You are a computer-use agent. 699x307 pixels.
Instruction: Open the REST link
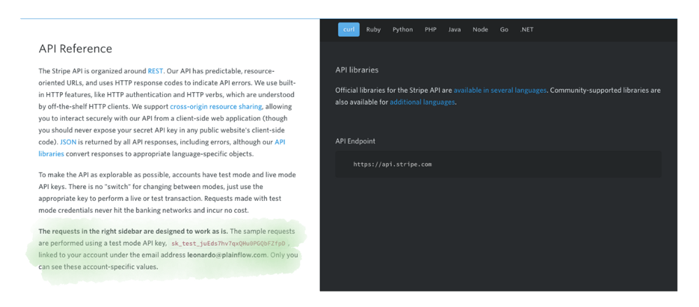click(156, 70)
